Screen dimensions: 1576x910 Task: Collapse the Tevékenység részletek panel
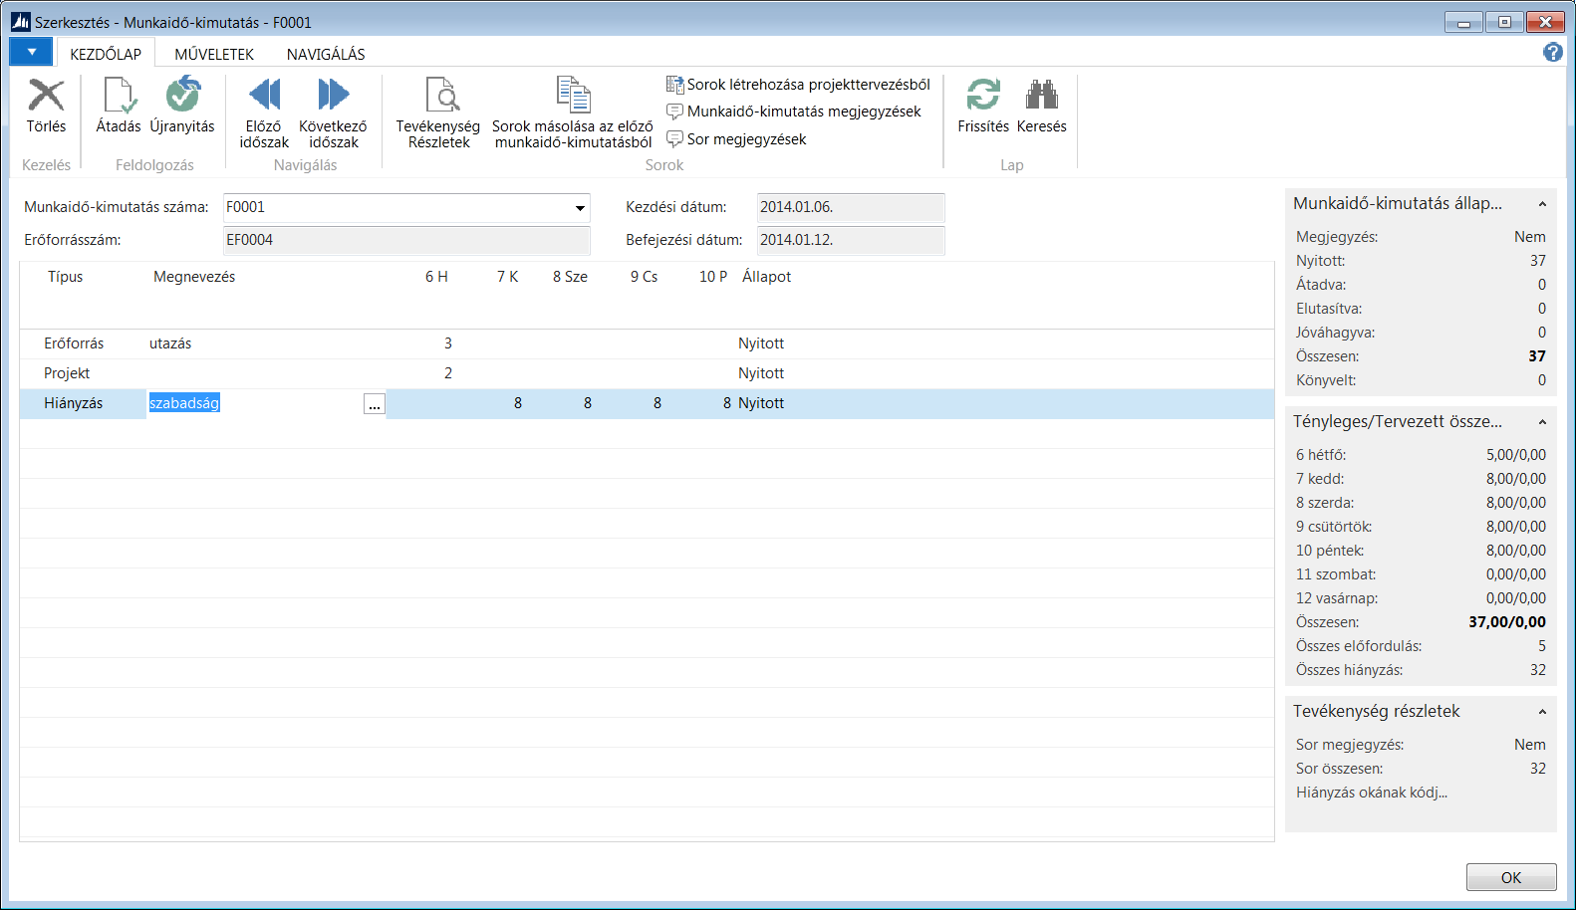click(x=1542, y=712)
